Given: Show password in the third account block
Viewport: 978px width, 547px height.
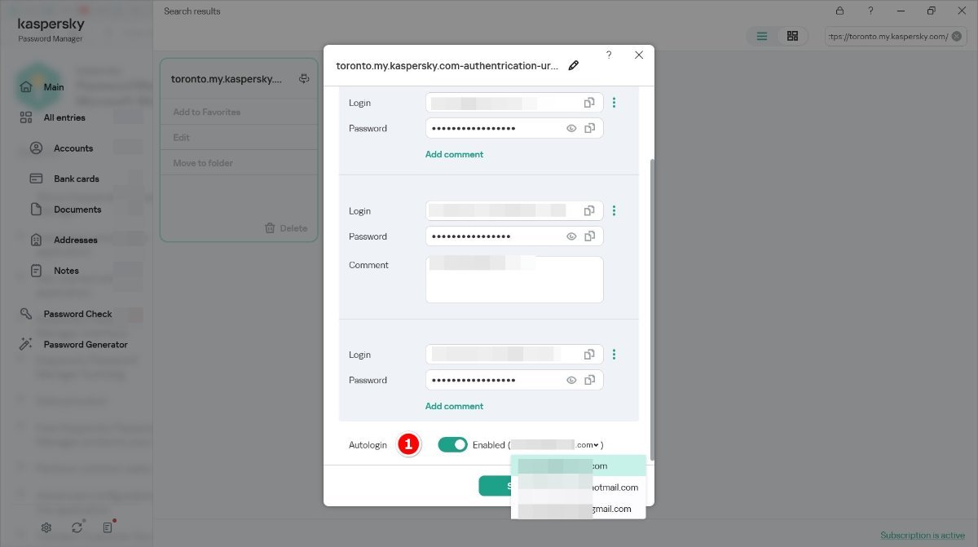Looking at the screenshot, I should [571, 380].
